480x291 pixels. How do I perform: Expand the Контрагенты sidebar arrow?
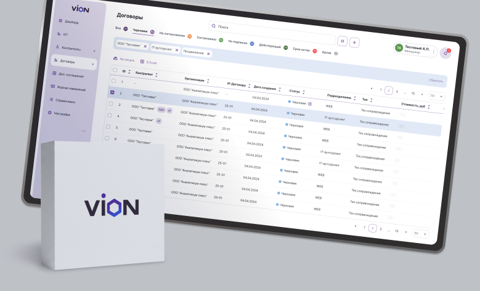[x=94, y=51]
